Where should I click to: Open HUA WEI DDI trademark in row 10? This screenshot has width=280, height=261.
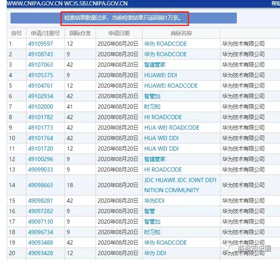[161, 138]
